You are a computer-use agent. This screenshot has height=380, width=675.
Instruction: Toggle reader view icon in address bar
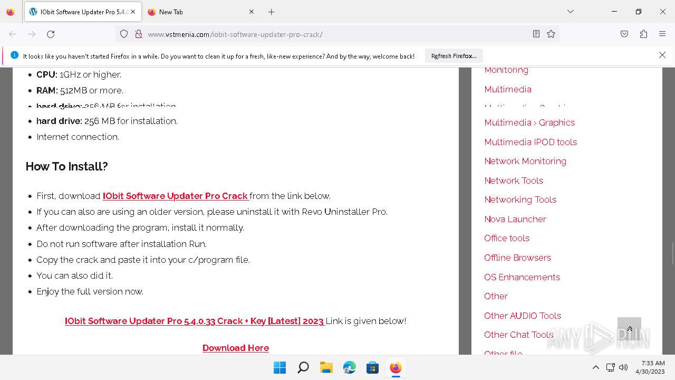[536, 34]
